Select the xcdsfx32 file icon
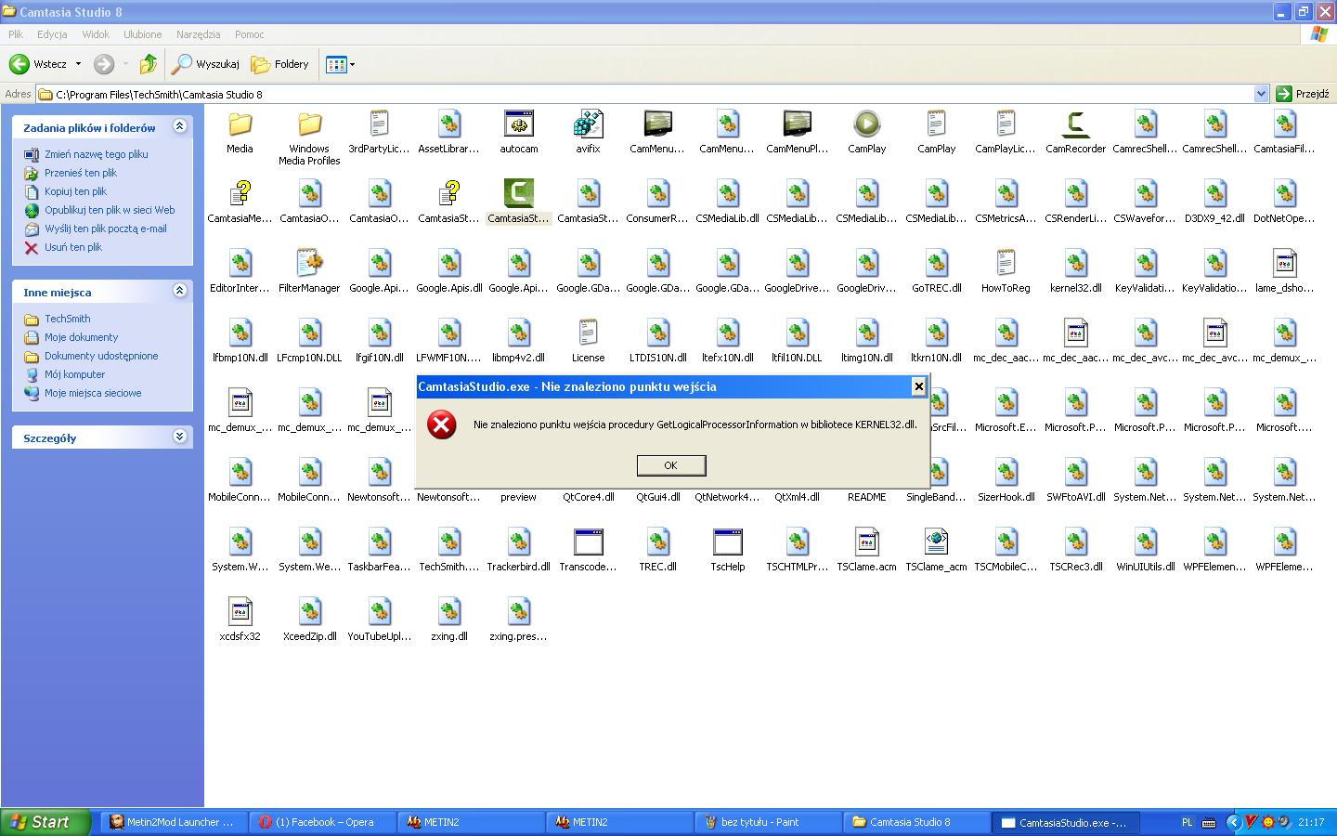 tap(240, 611)
